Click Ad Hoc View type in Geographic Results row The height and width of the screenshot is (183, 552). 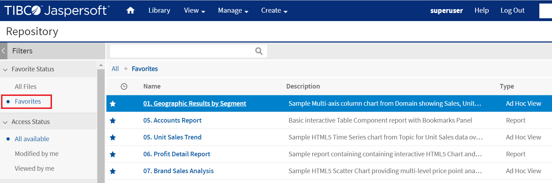tap(524, 104)
